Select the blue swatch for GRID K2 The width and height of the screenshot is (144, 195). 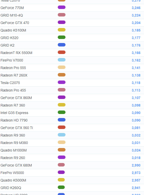click(x=61, y=45)
